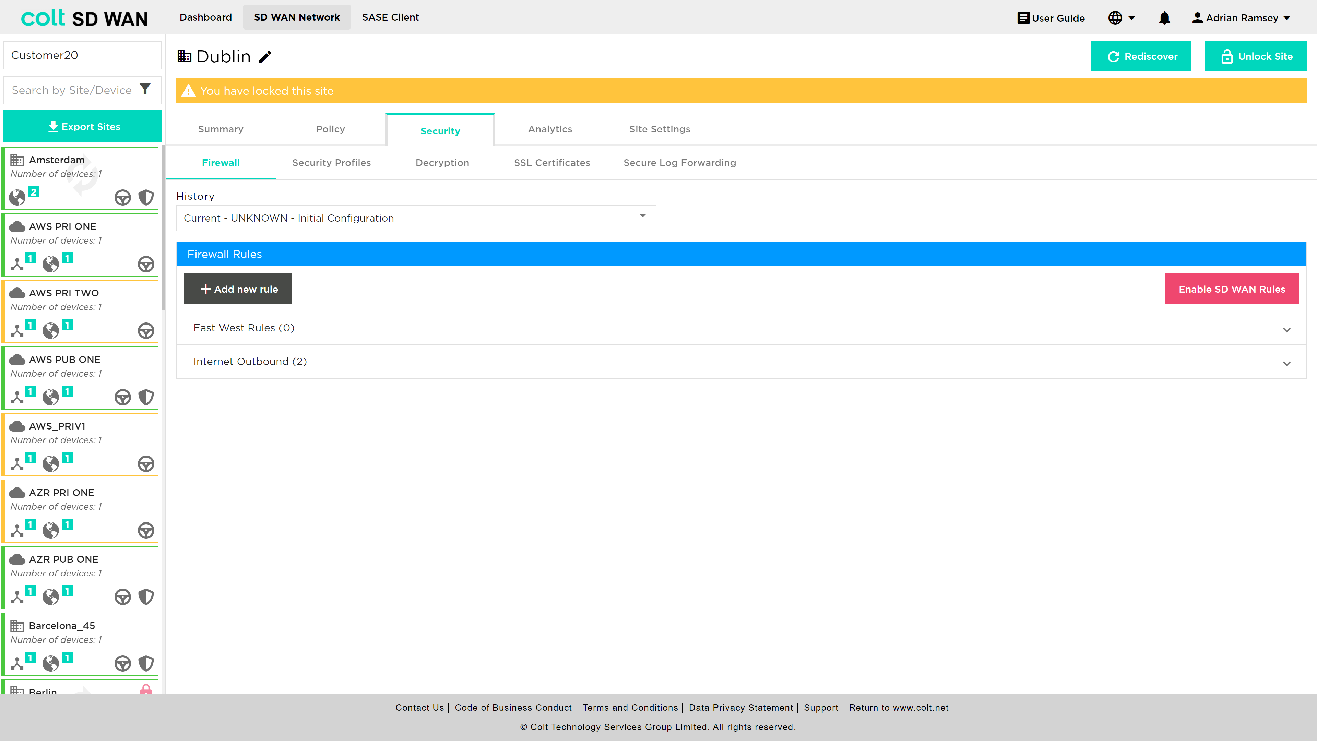Click the Export Sites button

coord(83,126)
